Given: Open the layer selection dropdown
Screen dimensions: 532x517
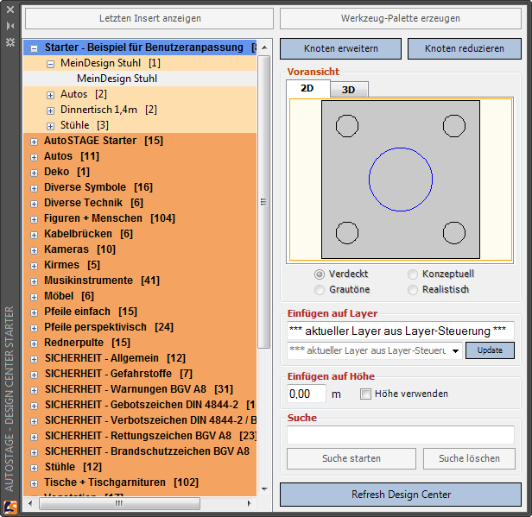Looking at the screenshot, I should tap(453, 350).
